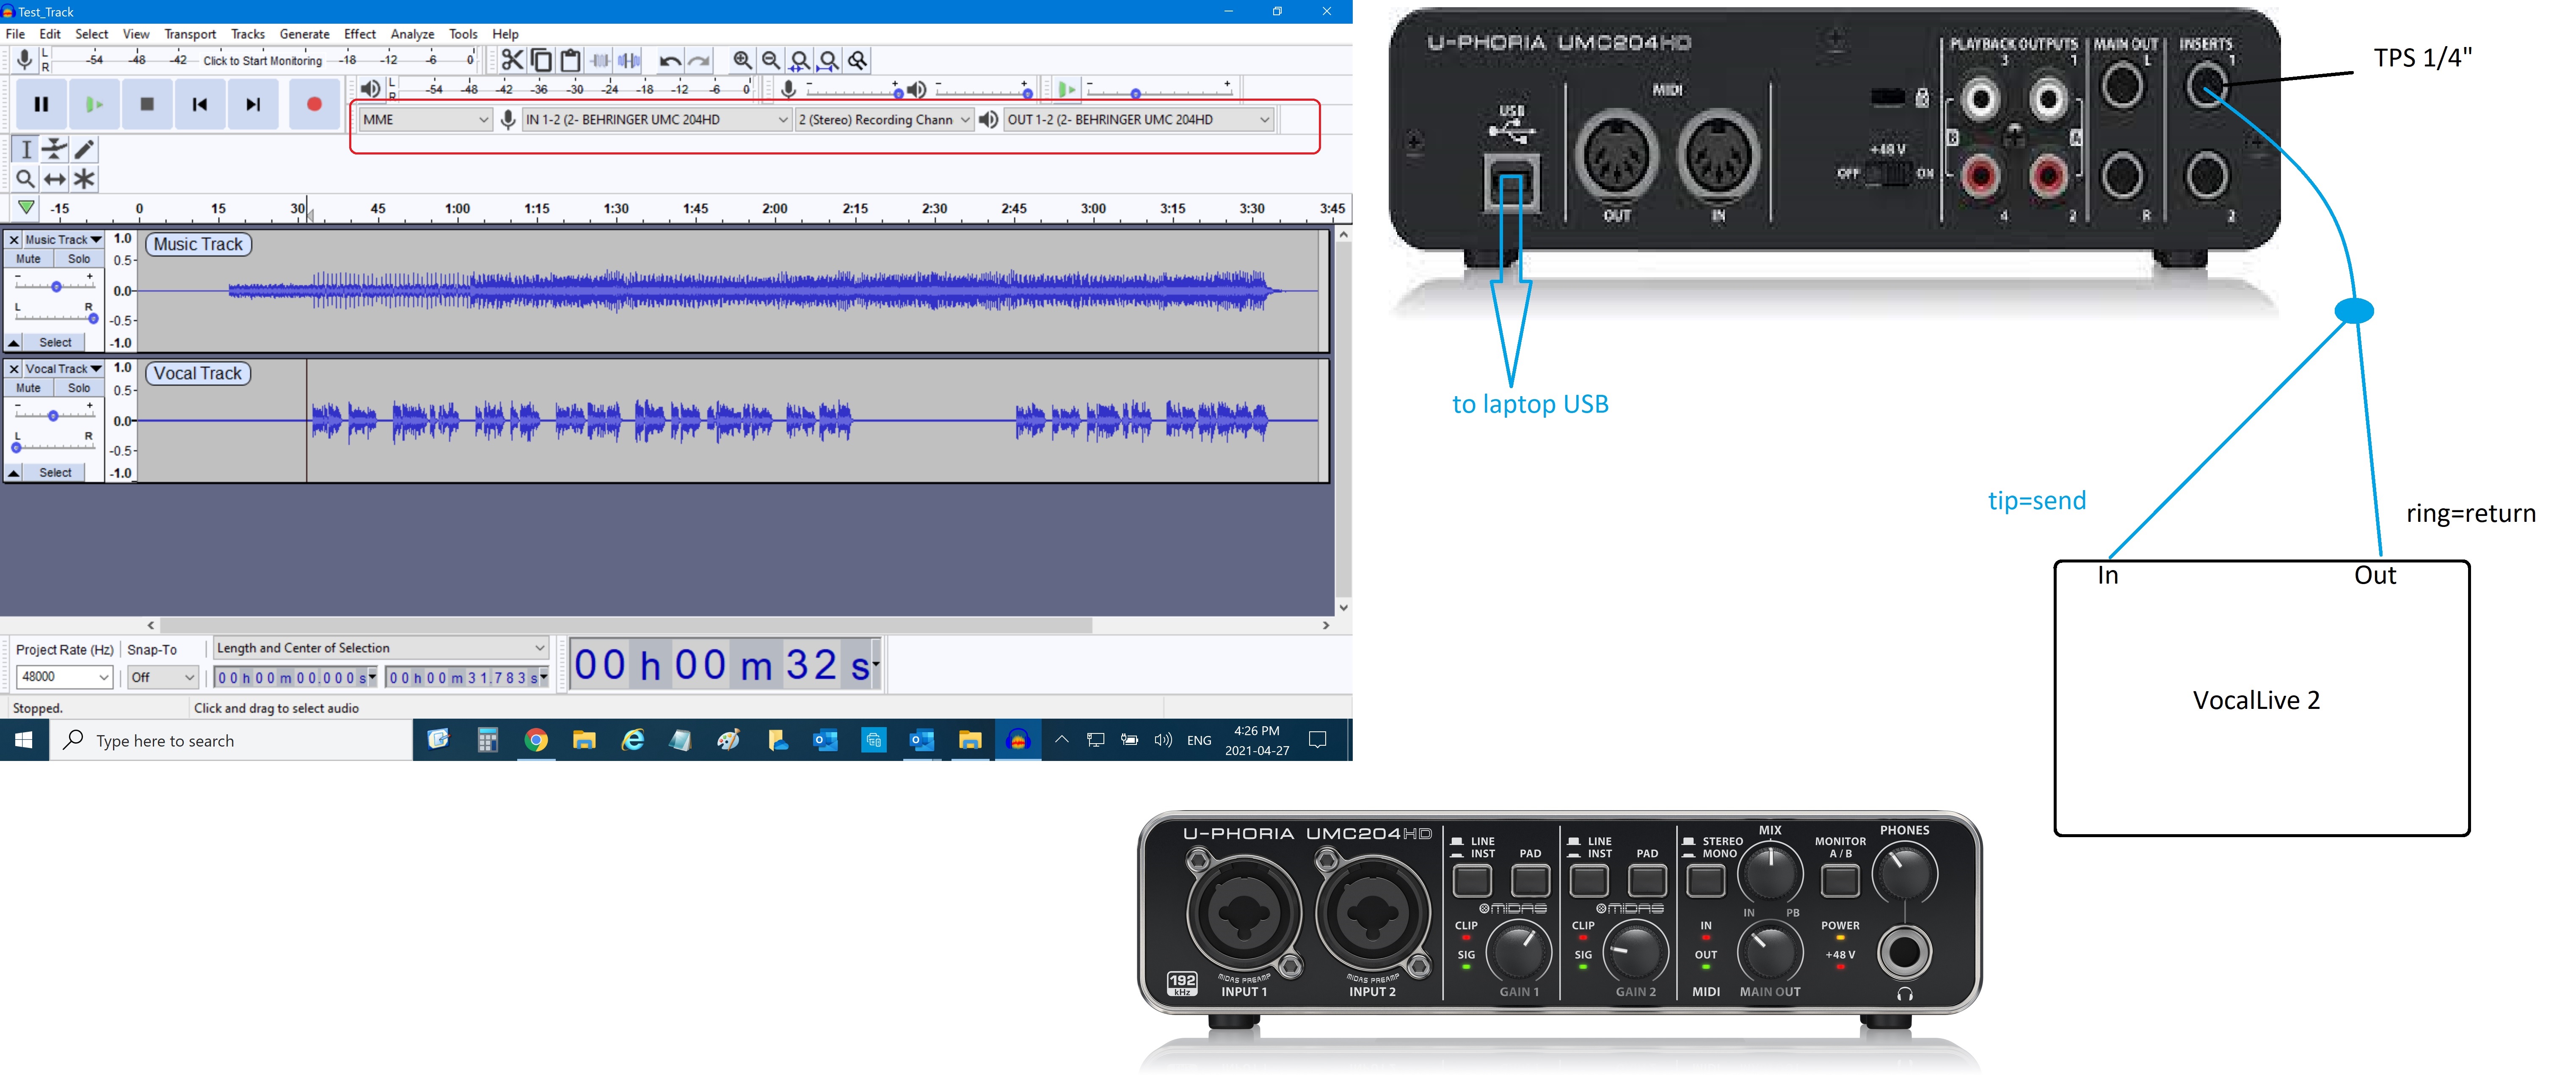2576x1075 pixels.
Task: Open the Tracks menu
Action: 248,34
